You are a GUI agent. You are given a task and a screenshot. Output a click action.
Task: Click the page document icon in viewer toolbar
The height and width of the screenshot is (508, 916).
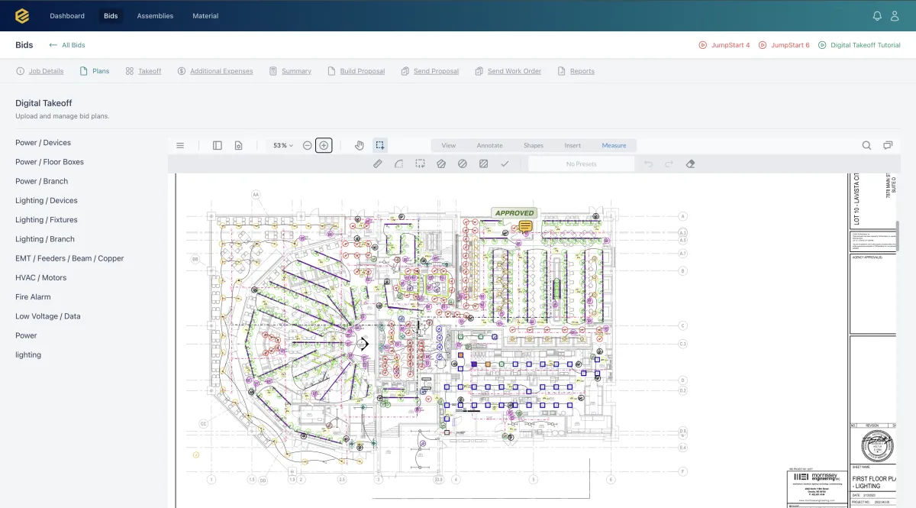click(x=238, y=145)
